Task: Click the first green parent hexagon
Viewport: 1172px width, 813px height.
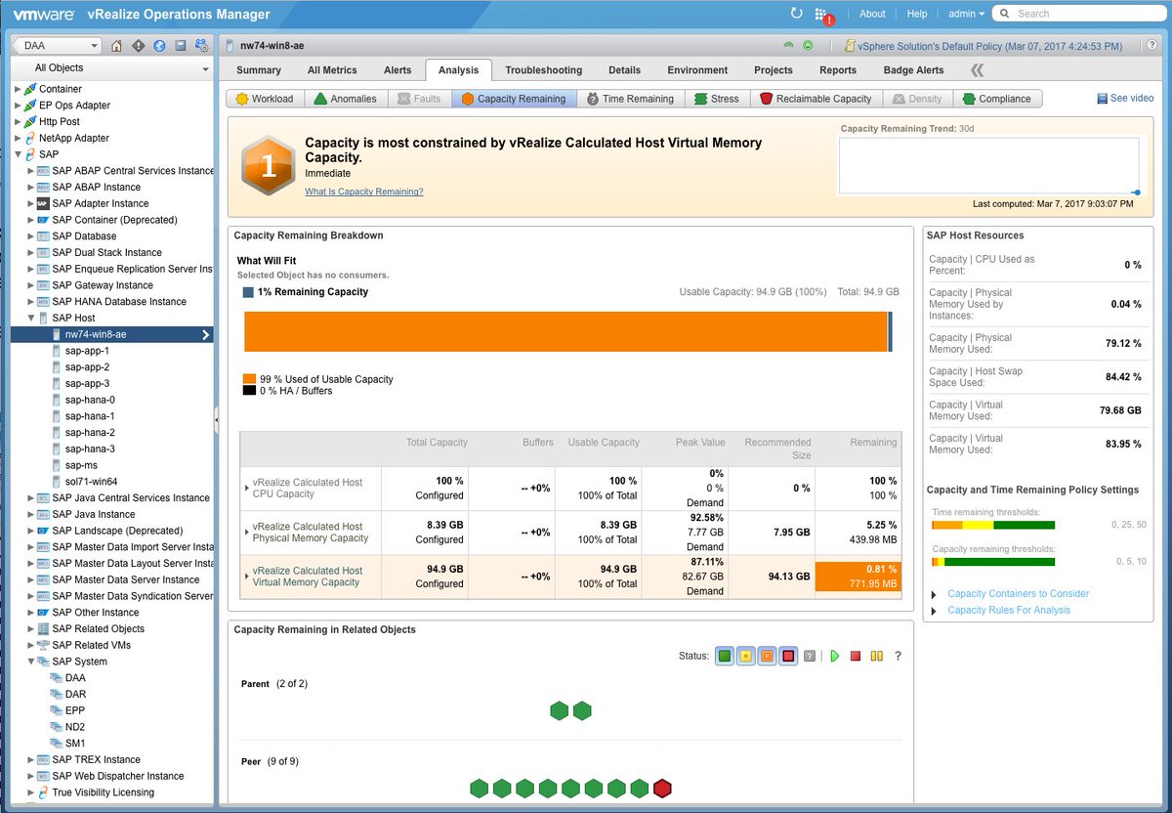Action: click(x=559, y=710)
